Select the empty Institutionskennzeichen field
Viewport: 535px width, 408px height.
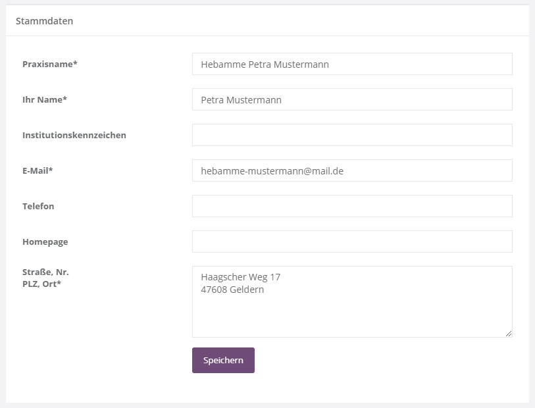pyautogui.click(x=352, y=135)
